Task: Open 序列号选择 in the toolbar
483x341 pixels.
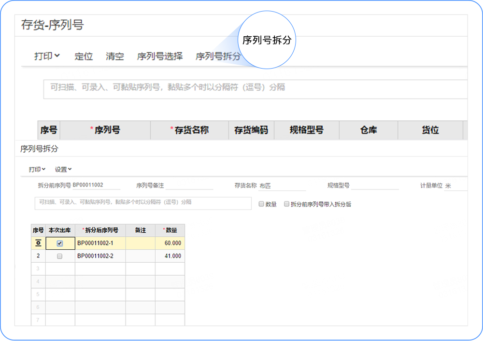Action: [x=160, y=56]
